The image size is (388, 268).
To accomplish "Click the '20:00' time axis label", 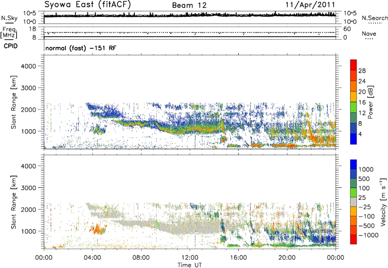I will [x=287, y=258].
